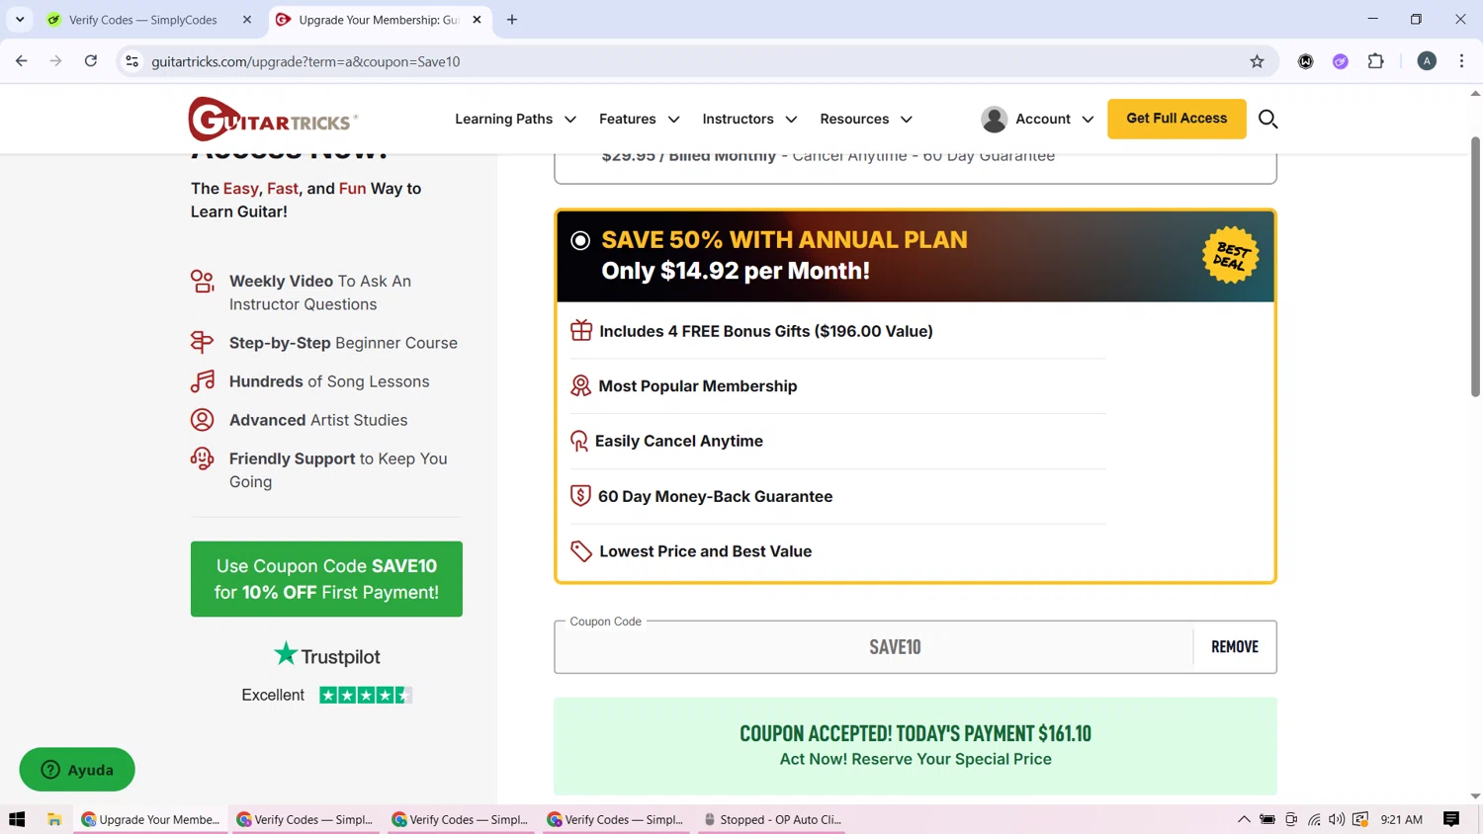
Task: Click the signpost icon beside Step-by-Step
Action: point(202,343)
